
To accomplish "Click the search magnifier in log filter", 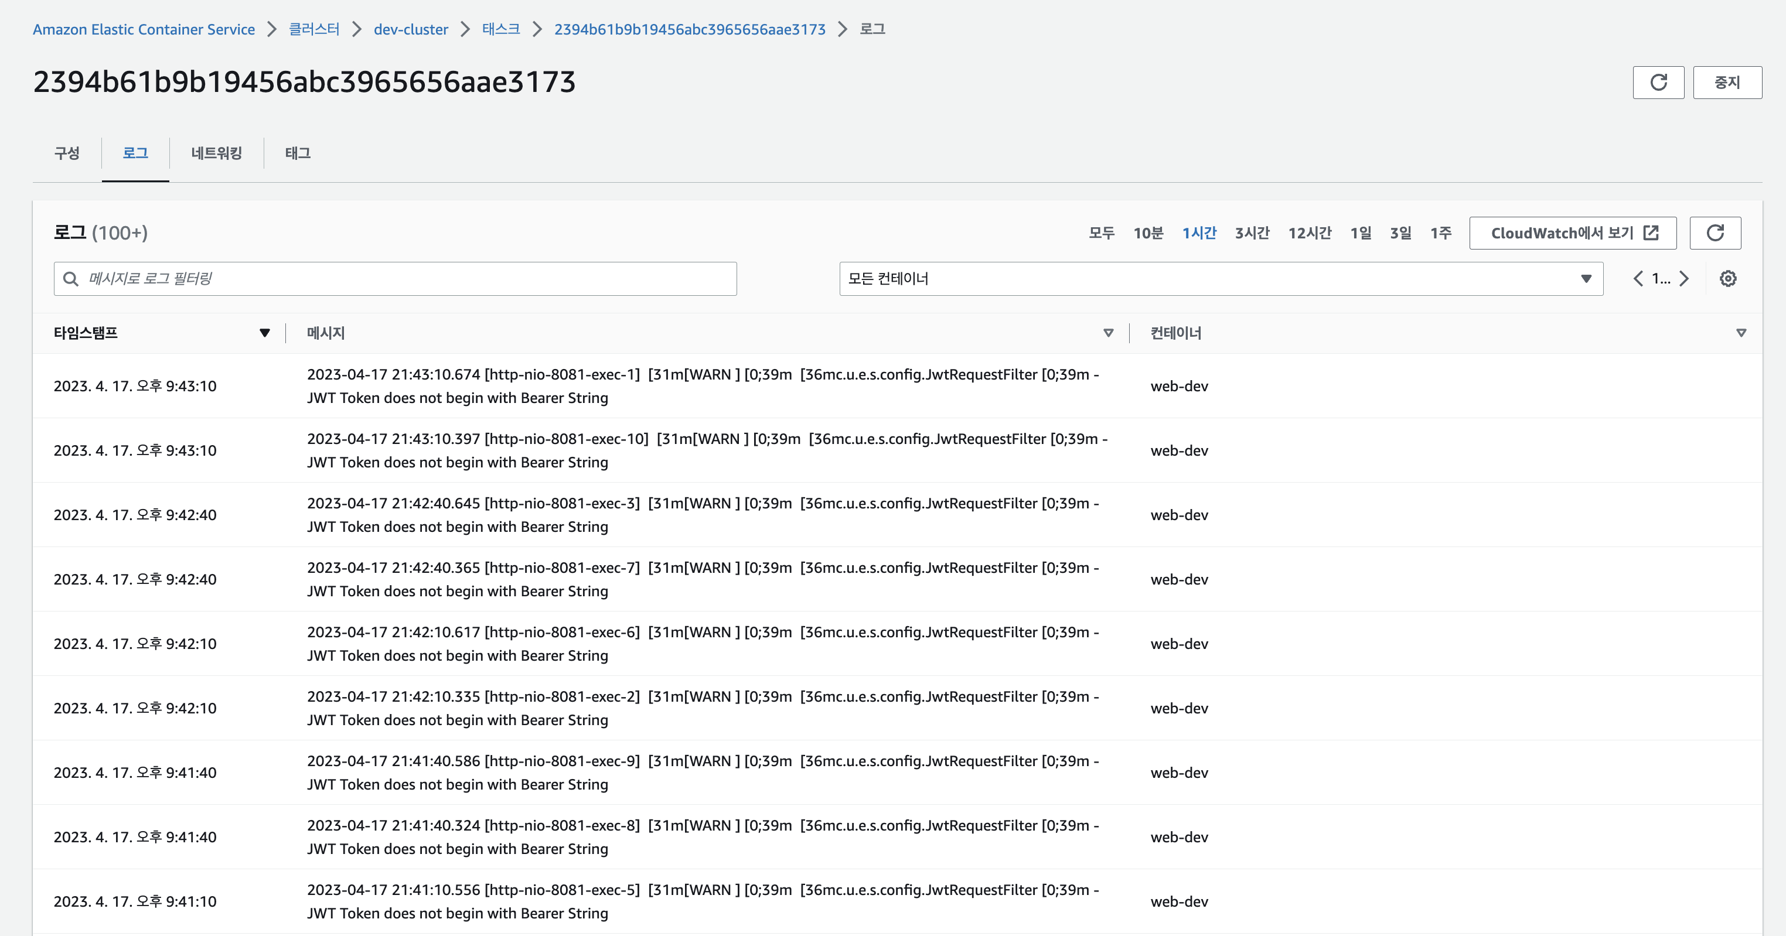I will pos(71,278).
